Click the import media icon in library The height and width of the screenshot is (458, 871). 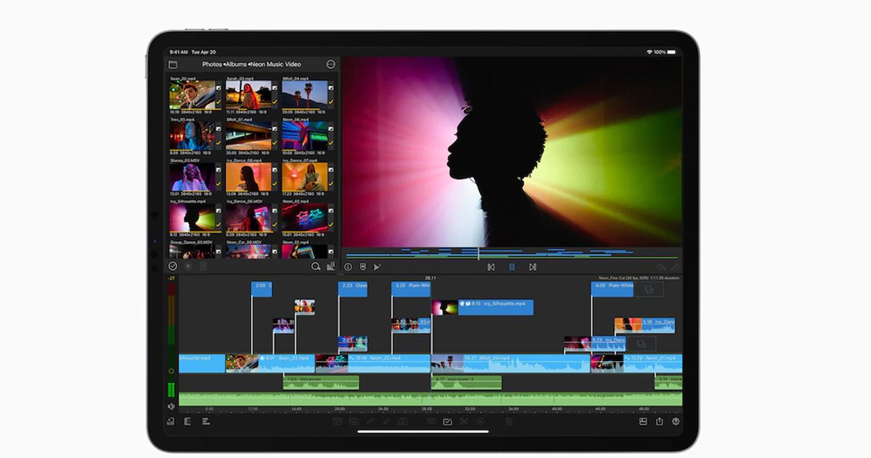[331, 267]
